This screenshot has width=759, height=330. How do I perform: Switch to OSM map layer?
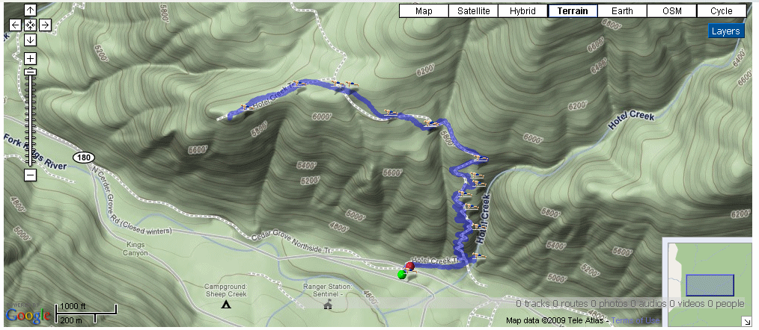coord(672,11)
